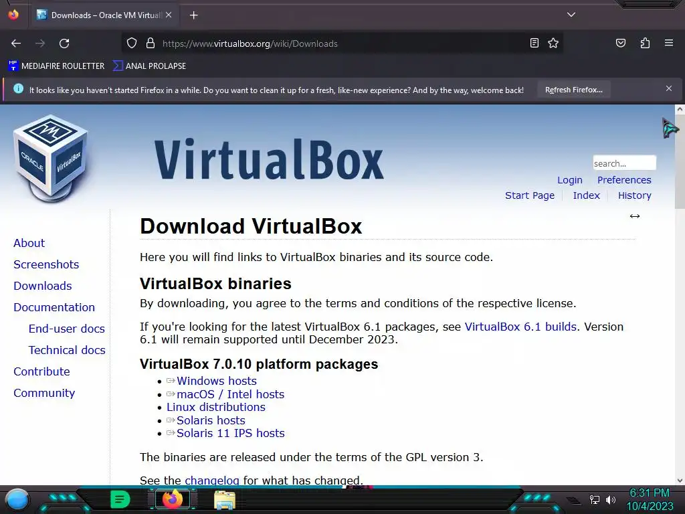Select the Downloads – Oracle VM VirtualBox tab
Image resolution: width=685 pixels, height=514 pixels.
click(104, 15)
